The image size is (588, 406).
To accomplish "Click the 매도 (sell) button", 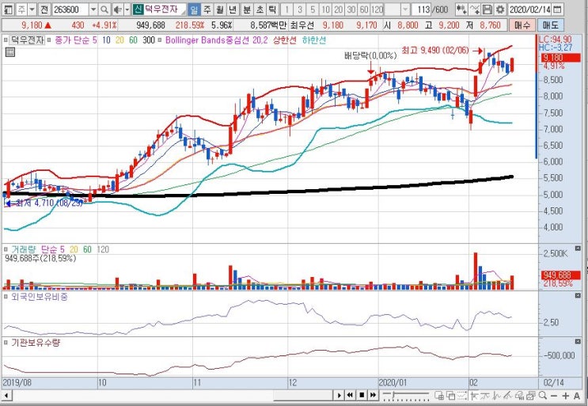I will (551, 25).
